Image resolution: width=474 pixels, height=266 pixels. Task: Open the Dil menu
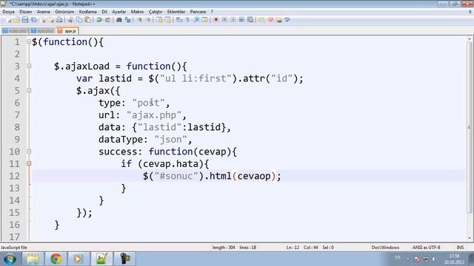tap(104, 12)
